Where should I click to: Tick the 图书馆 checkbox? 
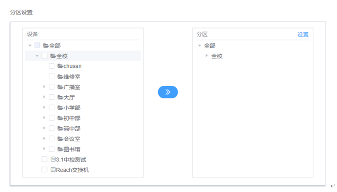[x=52, y=149]
